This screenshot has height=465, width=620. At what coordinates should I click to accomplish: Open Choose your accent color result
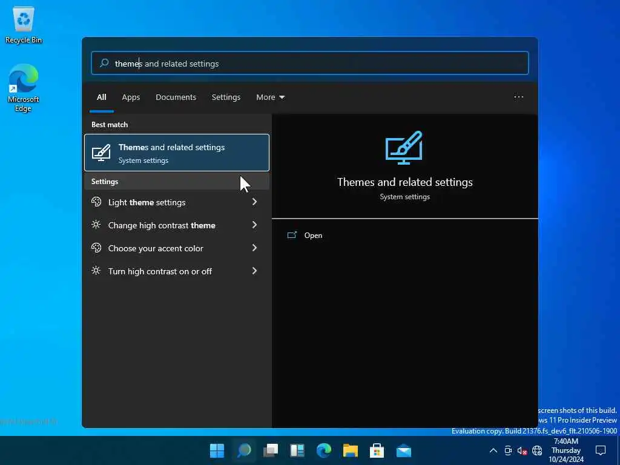177,248
